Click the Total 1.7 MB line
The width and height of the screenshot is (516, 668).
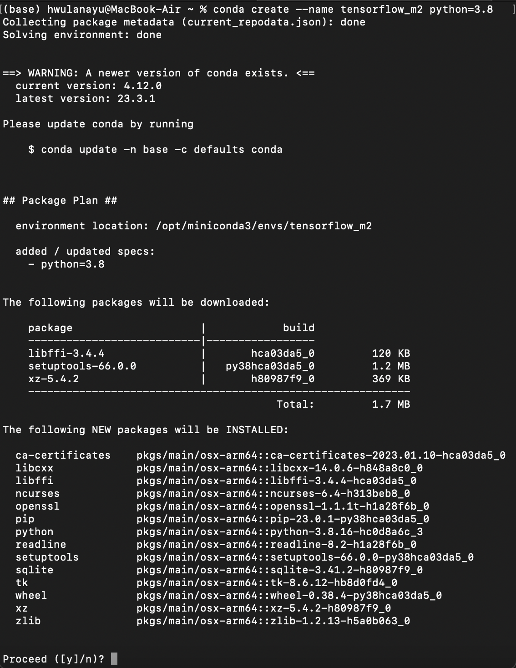344,404
